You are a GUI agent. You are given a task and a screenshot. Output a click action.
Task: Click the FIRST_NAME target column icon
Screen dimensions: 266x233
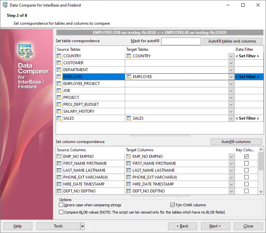coord(129,163)
